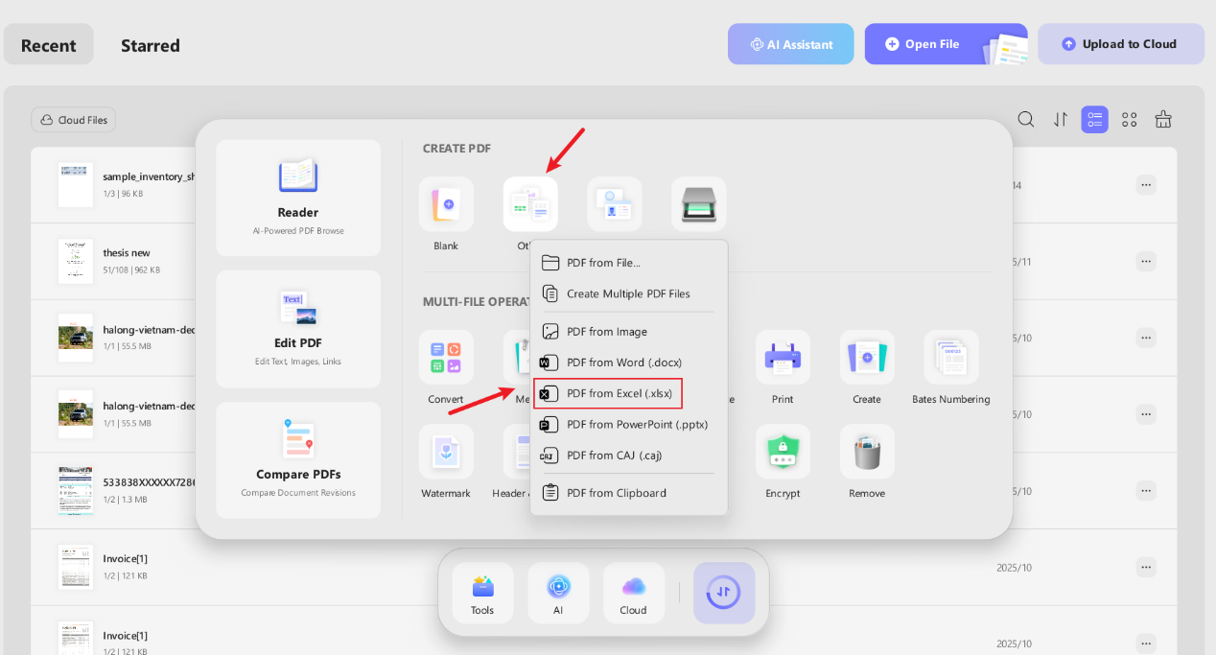Choose PDF from Clipboard

[629, 492]
